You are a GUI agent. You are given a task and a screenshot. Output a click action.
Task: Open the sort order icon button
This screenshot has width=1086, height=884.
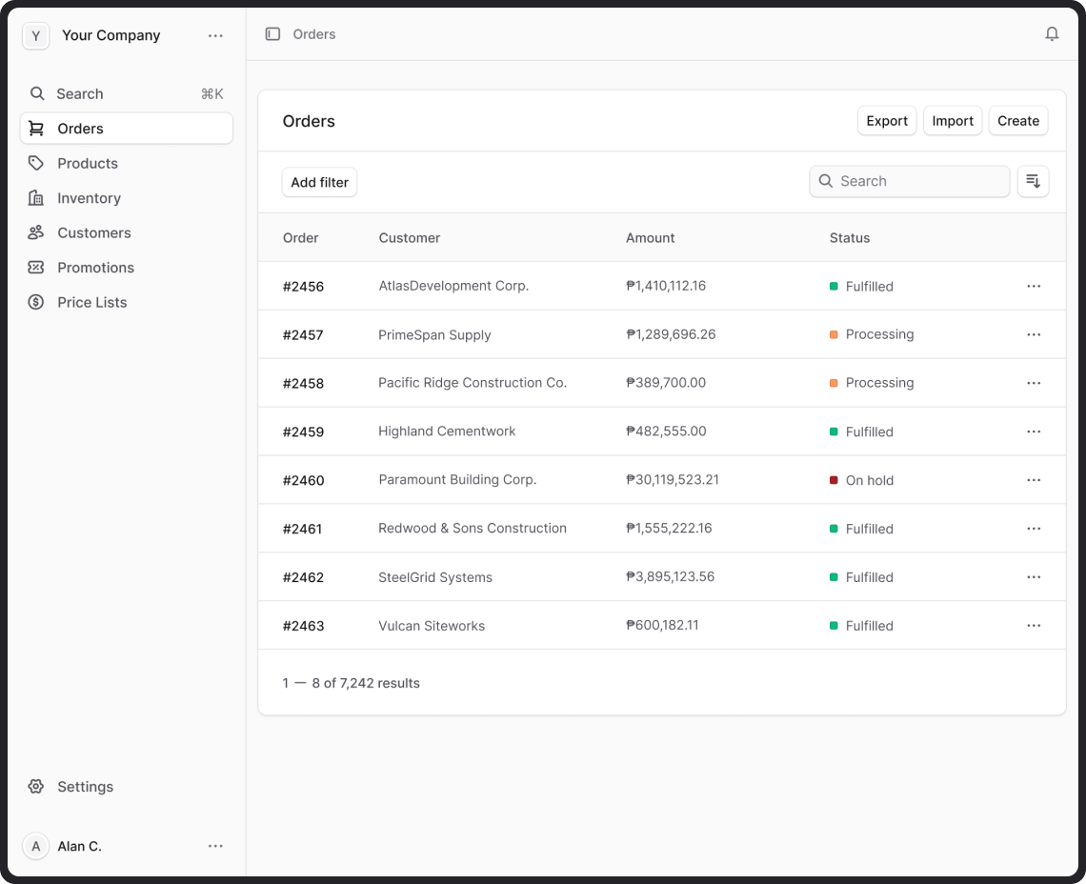[x=1033, y=182]
